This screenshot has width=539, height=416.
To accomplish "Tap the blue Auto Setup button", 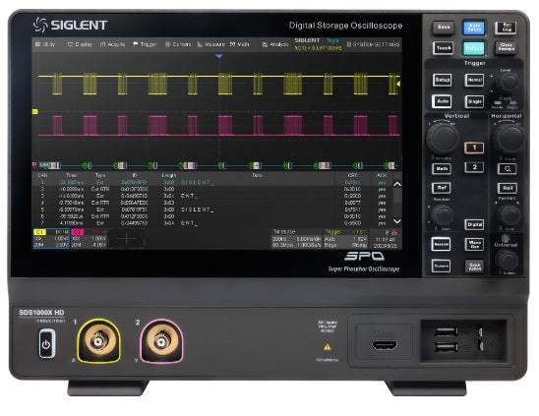I will pos(474,28).
